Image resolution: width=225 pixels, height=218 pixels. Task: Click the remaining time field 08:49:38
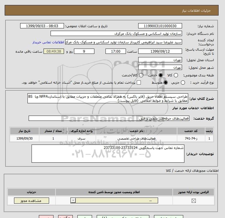[x=54, y=51]
